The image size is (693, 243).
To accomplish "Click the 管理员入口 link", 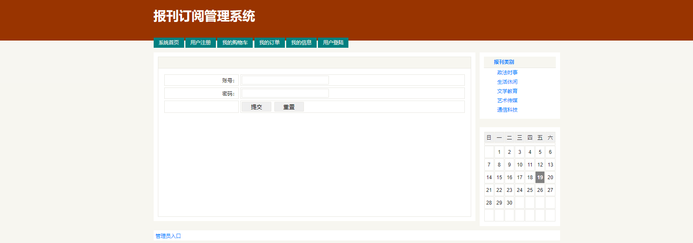I will point(168,236).
